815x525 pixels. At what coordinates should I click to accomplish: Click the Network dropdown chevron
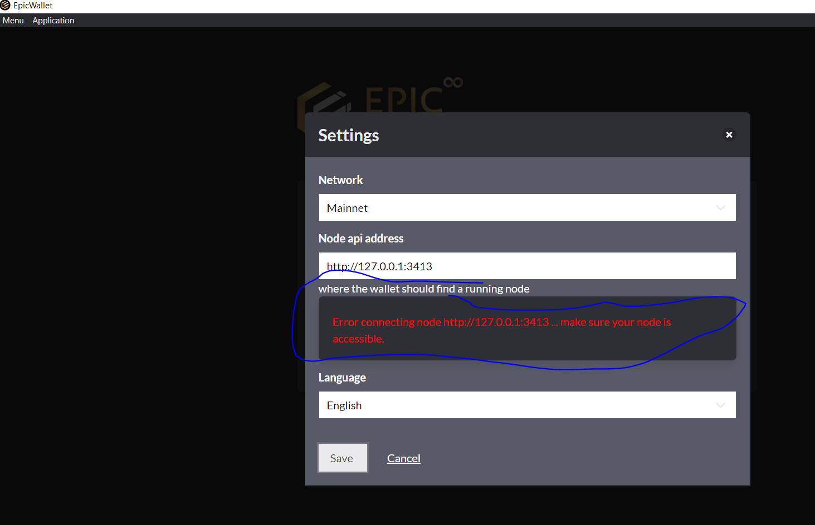(x=721, y=207)
